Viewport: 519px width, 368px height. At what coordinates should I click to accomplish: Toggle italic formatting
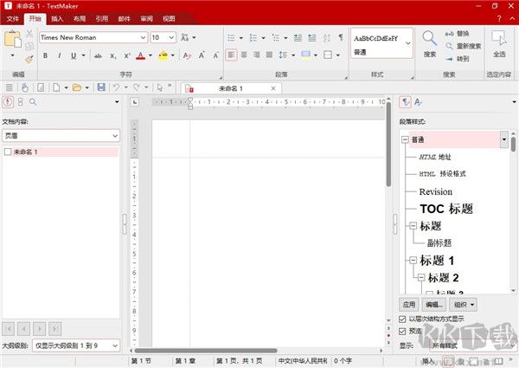[x=59, y=55]
